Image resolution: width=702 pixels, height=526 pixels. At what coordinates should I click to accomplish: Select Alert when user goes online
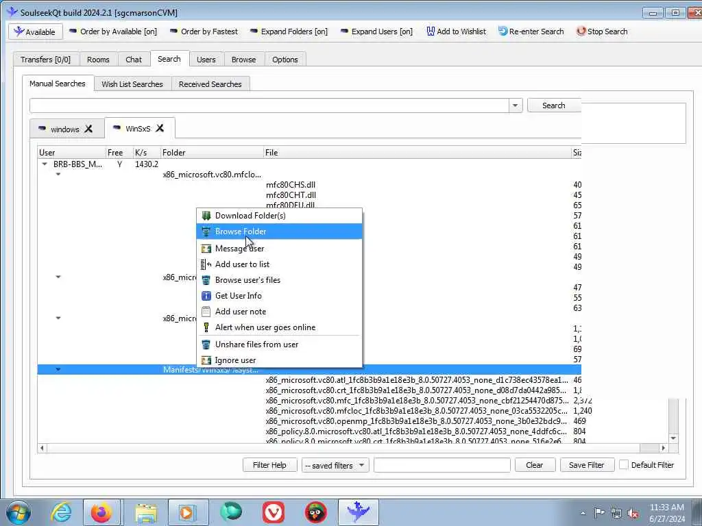[280, 327]
